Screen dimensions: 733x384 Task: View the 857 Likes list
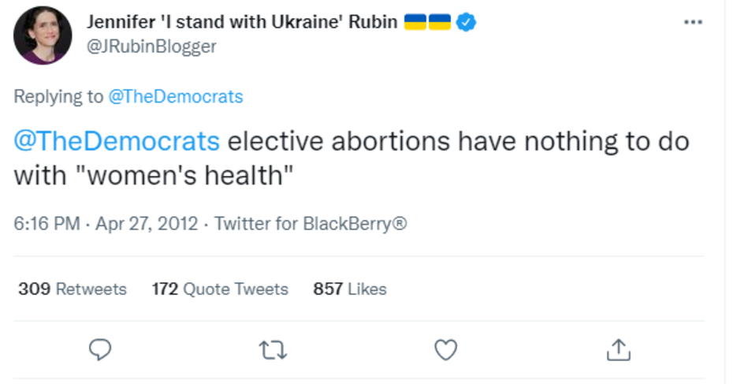coord(349,289)
